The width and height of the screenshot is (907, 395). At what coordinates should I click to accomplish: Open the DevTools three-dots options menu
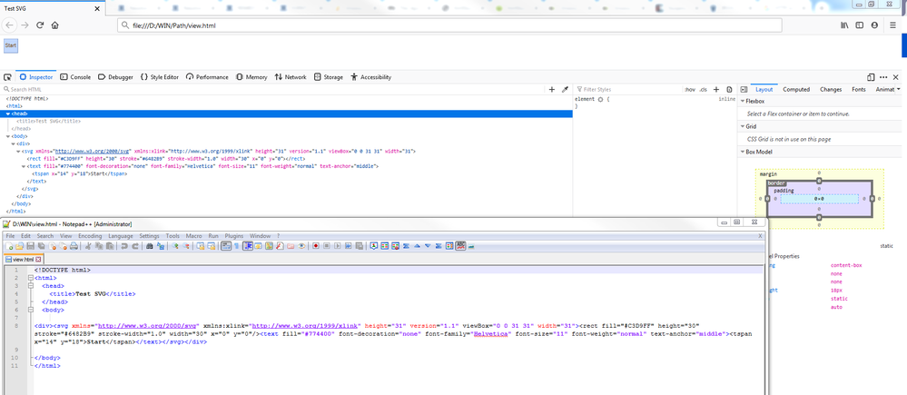(x=884, y=77)
